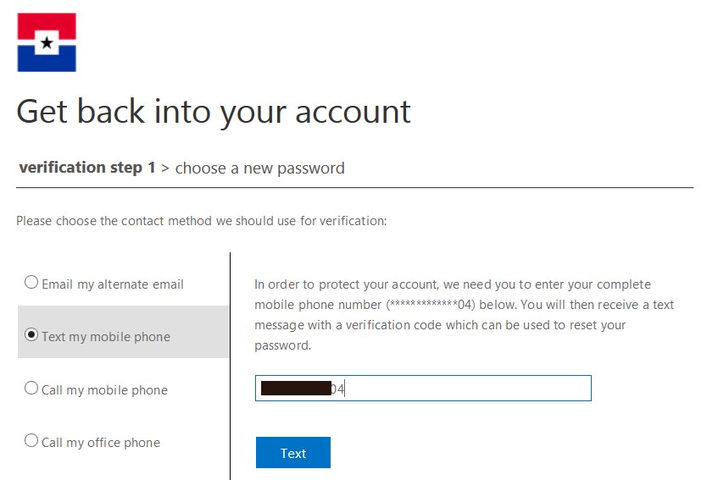Image resolution: width=707 pixels, height=480 pixels.
Task: Focus the mobile phone number input field
Action: [x=466, y=389]
